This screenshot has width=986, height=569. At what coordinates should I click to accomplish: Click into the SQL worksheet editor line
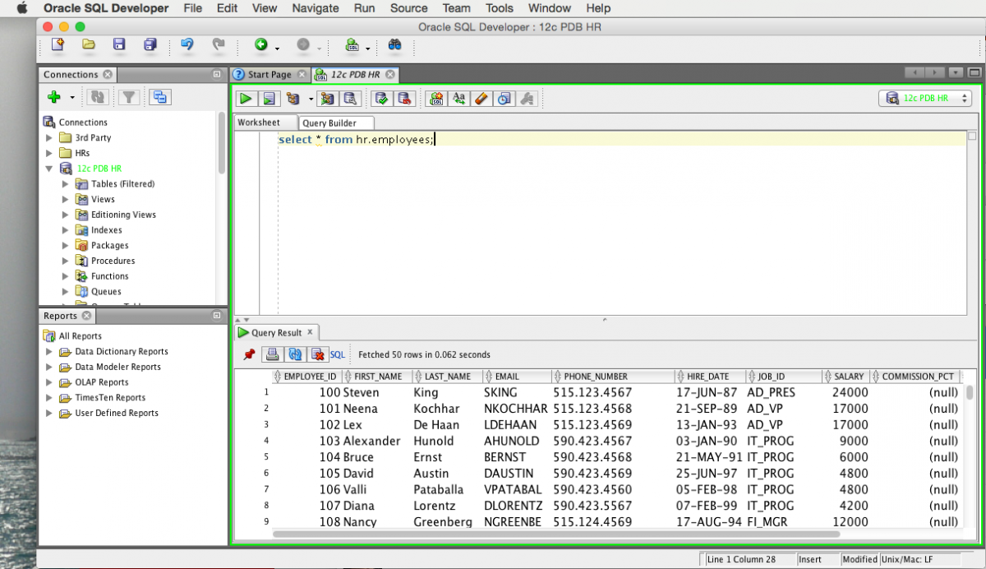[x=621, y=140]
